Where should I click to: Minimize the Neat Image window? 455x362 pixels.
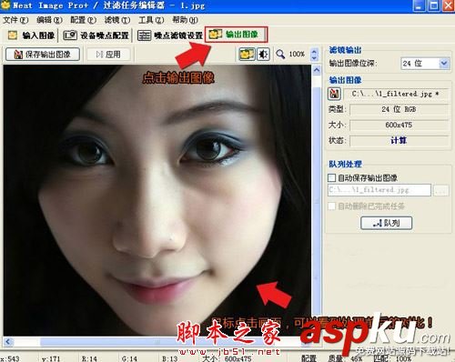419,5
